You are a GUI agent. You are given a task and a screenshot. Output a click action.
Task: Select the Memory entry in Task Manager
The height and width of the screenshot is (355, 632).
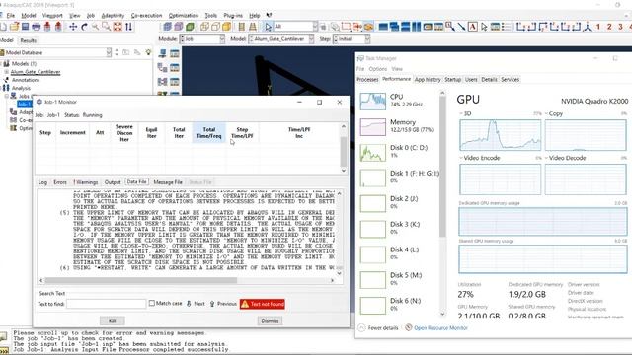[x=398, y=126]
